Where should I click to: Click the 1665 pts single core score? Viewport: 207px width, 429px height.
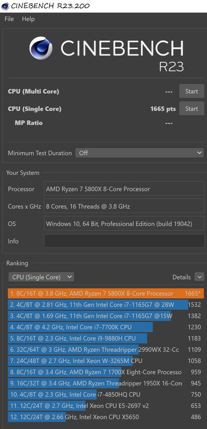[x=163, y=109]
